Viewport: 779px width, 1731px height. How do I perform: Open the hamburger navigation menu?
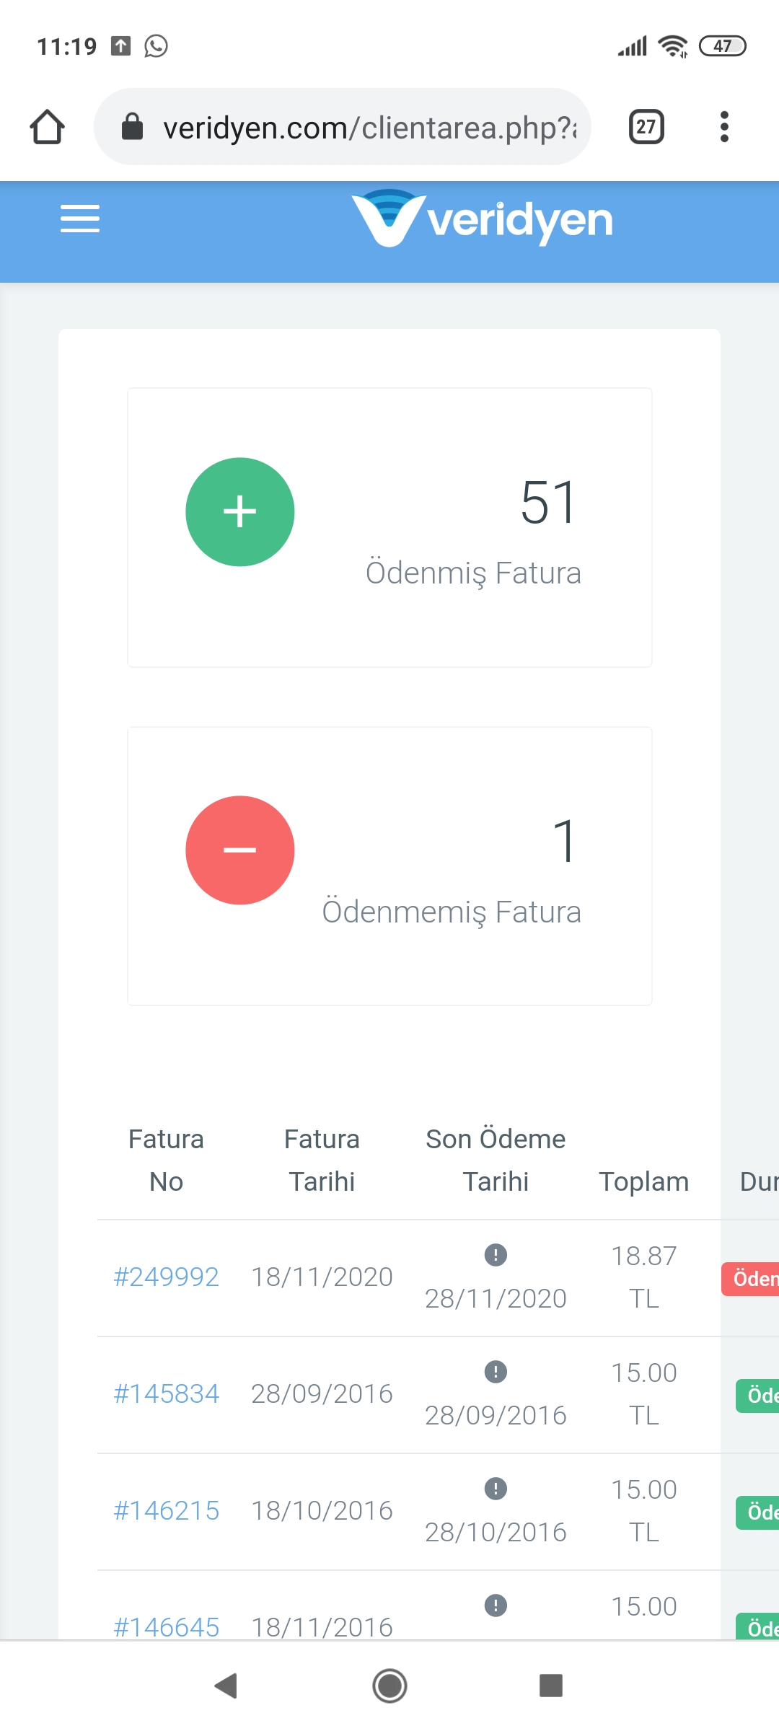(80, 219)
